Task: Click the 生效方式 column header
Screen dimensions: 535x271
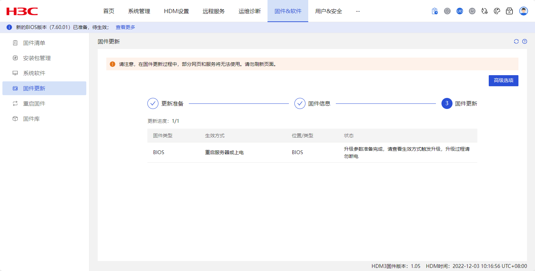Action: (x=215, y=135)
